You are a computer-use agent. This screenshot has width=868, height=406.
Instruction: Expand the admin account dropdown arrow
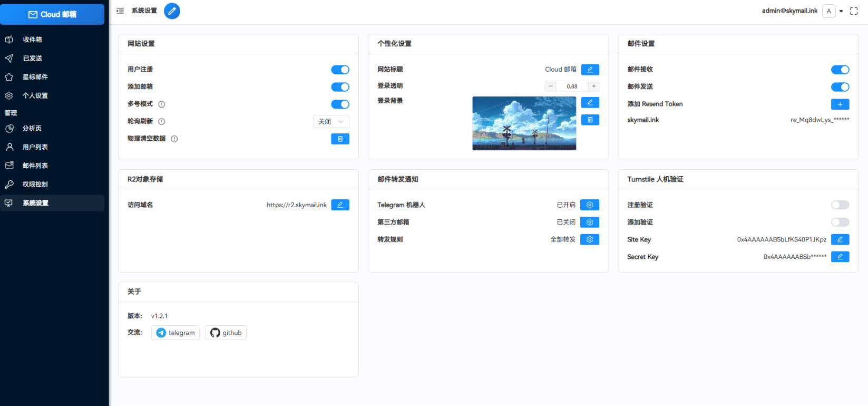point(841,11)
